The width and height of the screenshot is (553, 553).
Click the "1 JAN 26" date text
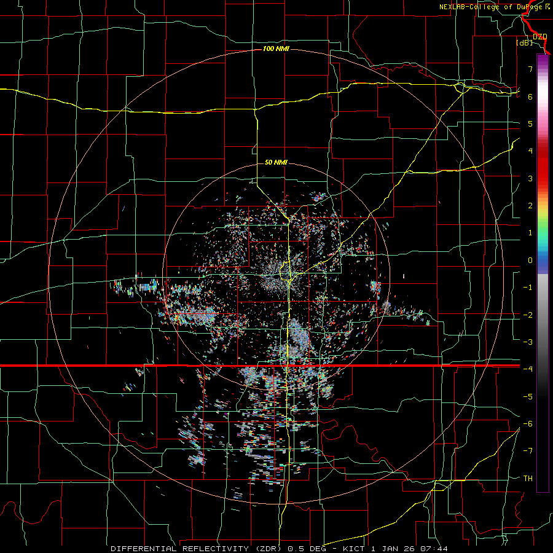point(393,549)
